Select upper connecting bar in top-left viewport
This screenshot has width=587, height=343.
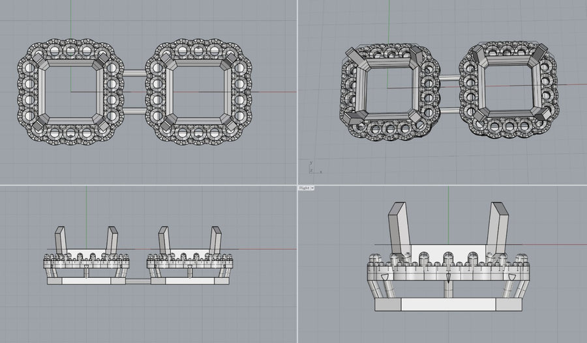click(x=134, y=74)
